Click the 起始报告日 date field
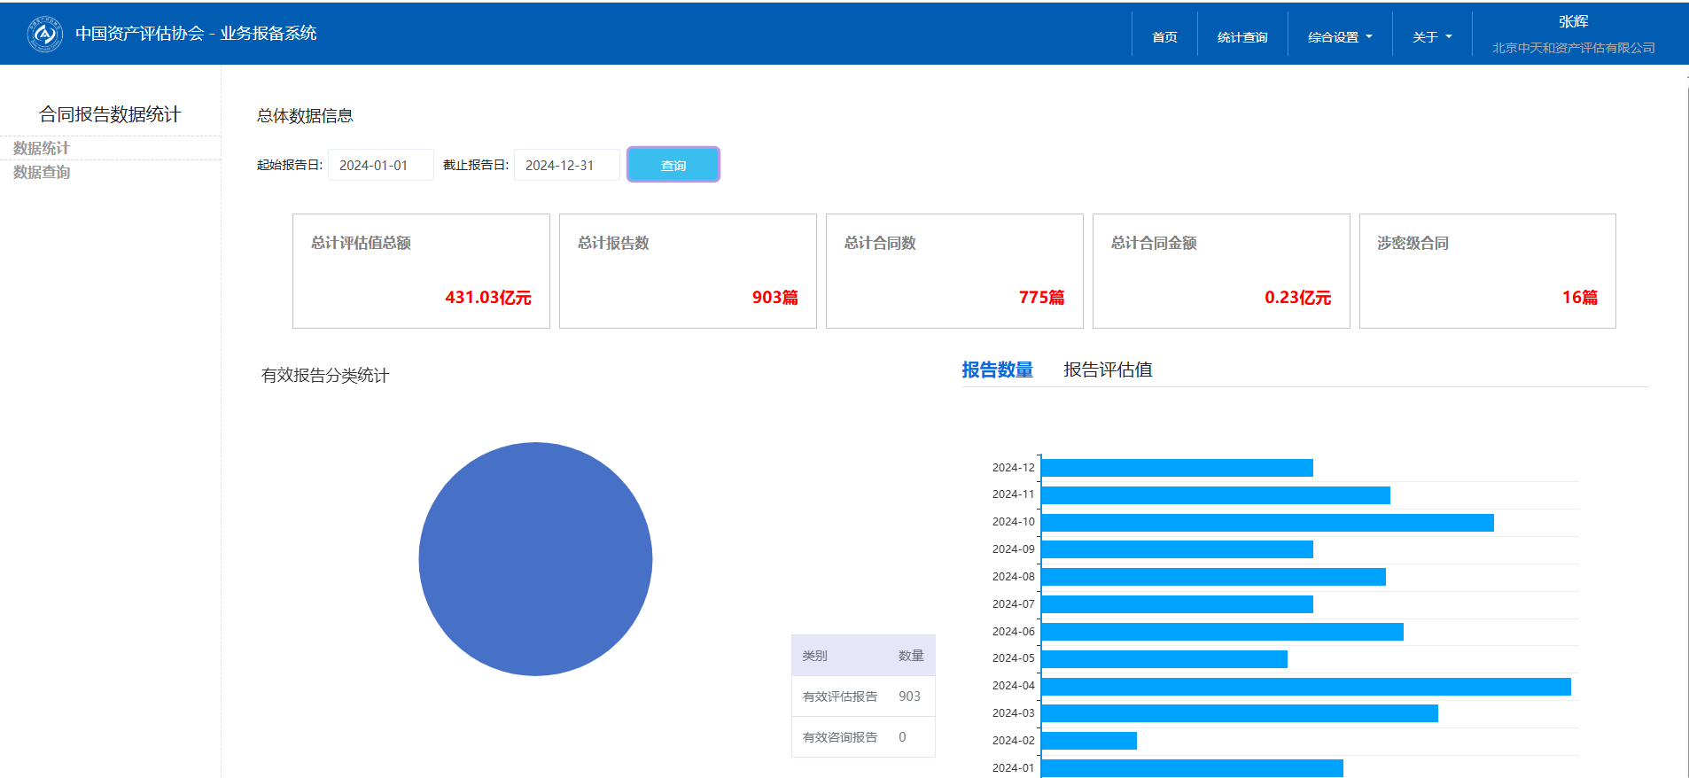The height and width of the screenshot is (778, 1689). click(380, 166)
